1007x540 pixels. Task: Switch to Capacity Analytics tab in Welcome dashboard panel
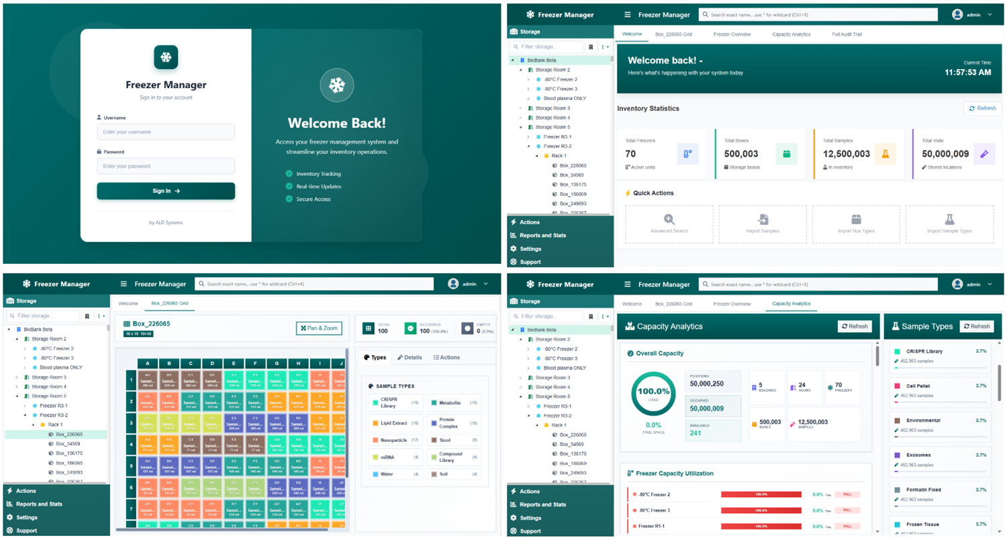[x=791, y=34]
